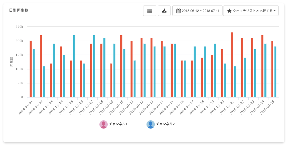Click the calendar icon in date picker
The image size is (289, 146).
[x=179, y=11]
